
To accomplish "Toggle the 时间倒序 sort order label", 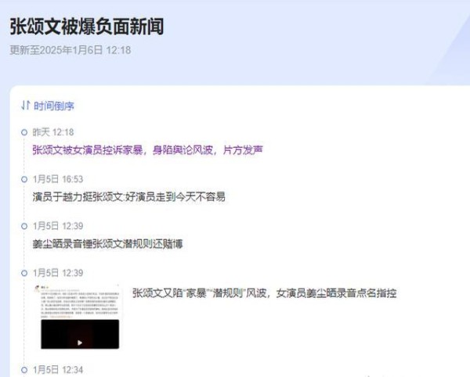I will (x=53, y=106).
